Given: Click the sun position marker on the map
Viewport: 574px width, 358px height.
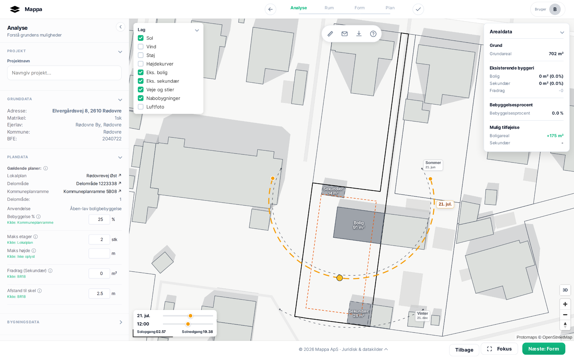Looking at the screenshot, I should (x=340, y=278).
